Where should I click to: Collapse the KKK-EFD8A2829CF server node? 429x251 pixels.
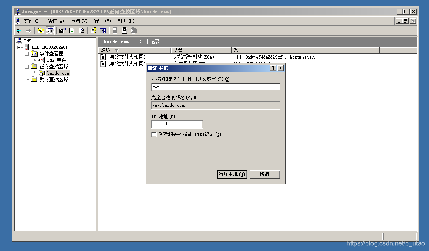(x=19, y=47)
